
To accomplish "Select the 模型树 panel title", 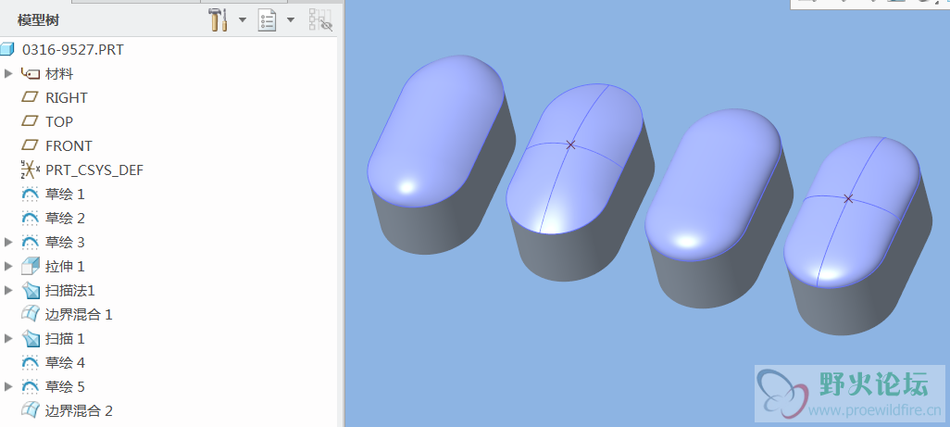I will click(38, 21).
